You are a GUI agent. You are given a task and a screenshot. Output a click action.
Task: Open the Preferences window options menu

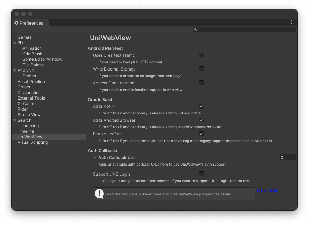click(292, 22)
